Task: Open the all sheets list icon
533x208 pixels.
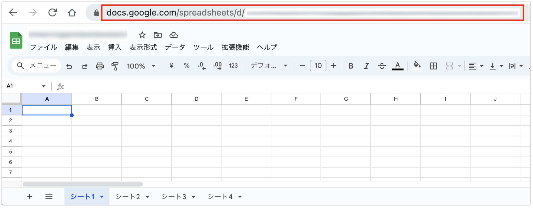Action: [x=49, y=197]
